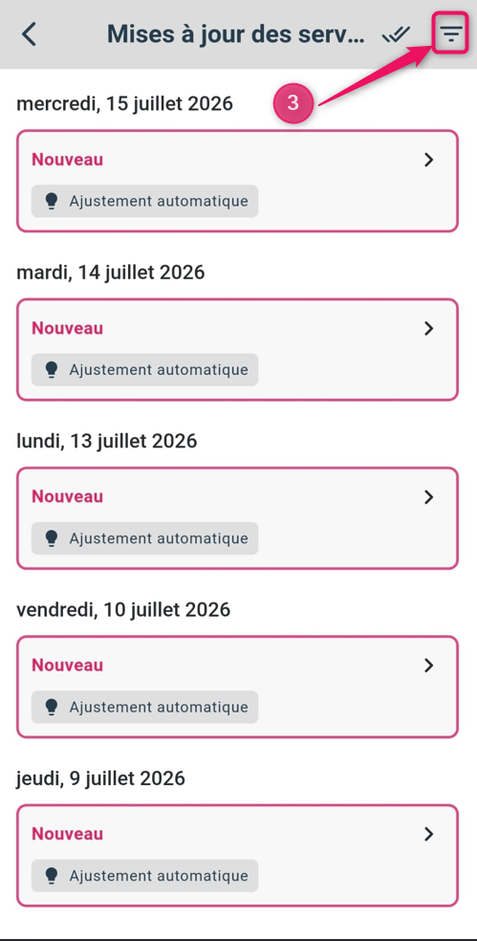Mark all as read double-check icon
The height and width of the screenshot is (941, 477).
(x=396, y=34)
